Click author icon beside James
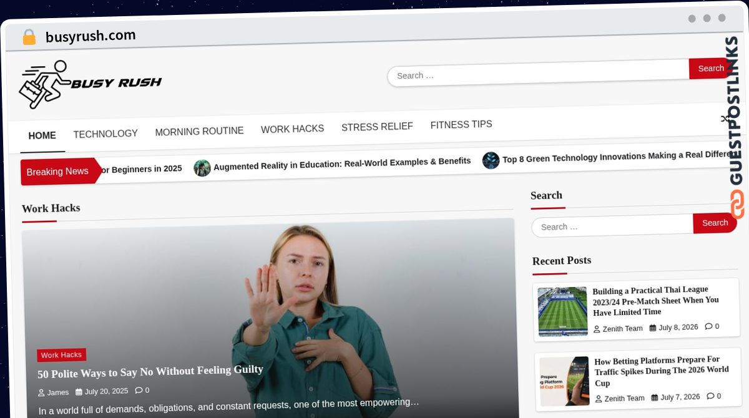The width and height of the screenshot is (749, 418). coord(42,393)
